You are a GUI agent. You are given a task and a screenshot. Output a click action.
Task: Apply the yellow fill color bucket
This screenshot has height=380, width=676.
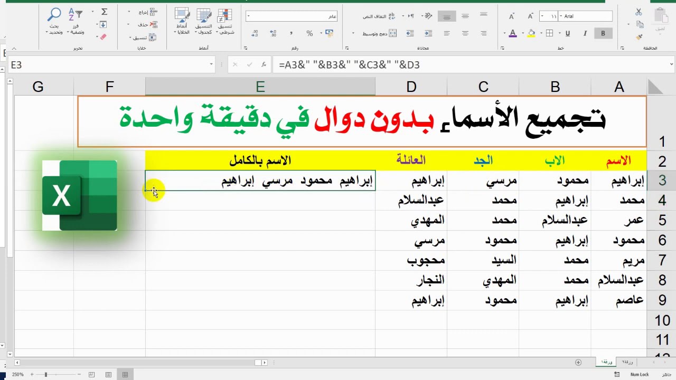click(x=531, y=33)
